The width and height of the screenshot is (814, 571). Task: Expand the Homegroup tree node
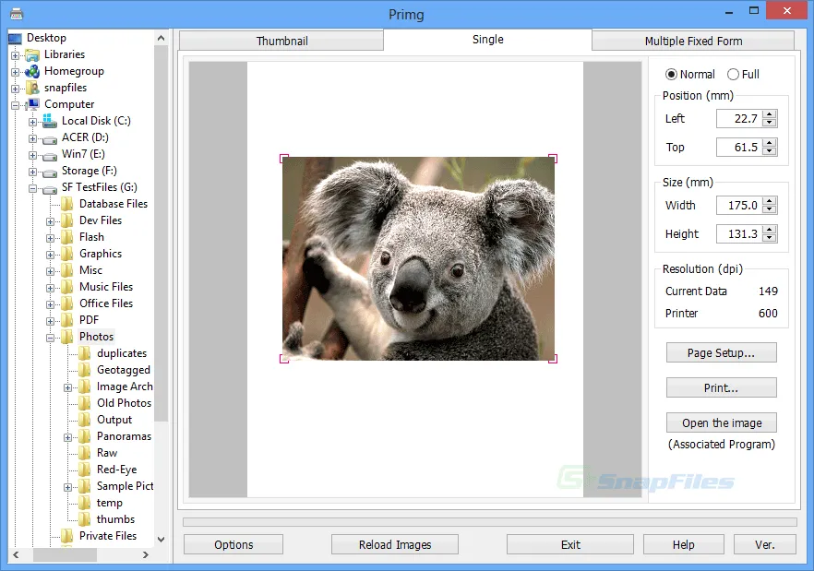tap(15, 72)
